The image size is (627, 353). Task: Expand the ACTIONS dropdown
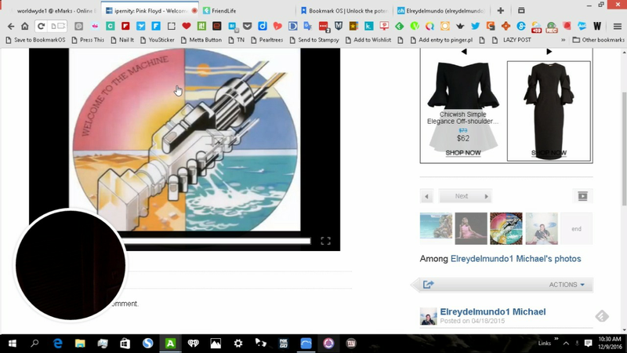567,285
